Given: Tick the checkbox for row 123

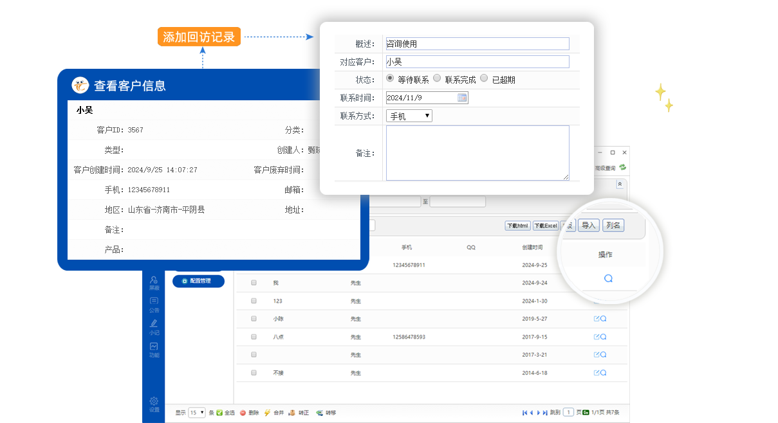Looking at the screenshot, I should 254,301.
